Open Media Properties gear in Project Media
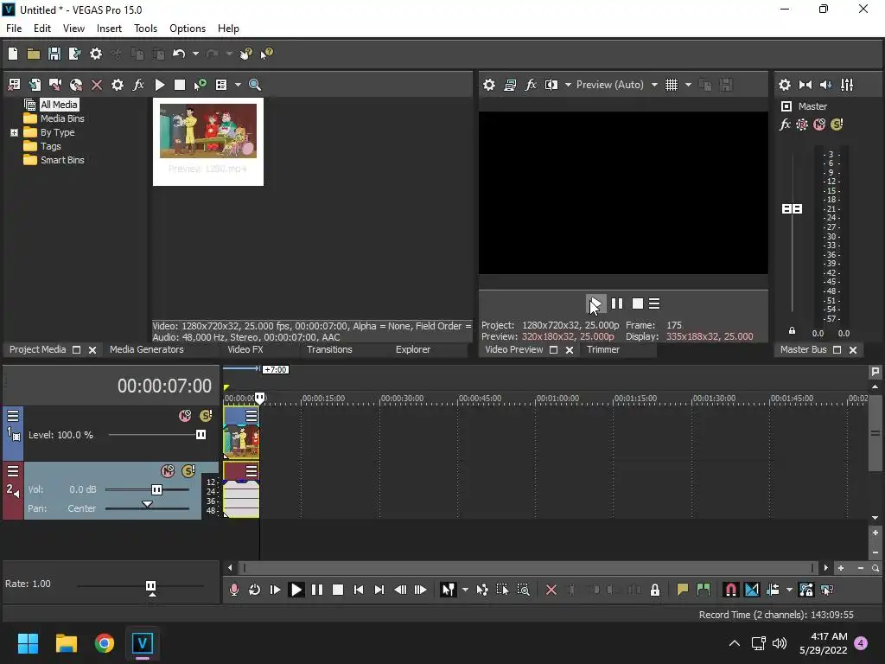This screenshot has width=885, height=664. 118,85
